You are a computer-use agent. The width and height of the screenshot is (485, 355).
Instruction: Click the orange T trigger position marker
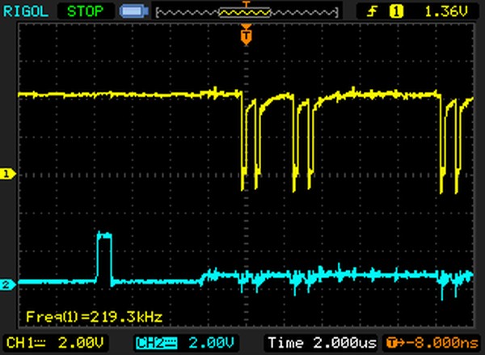pyautogui.click(x=247, y=36)
